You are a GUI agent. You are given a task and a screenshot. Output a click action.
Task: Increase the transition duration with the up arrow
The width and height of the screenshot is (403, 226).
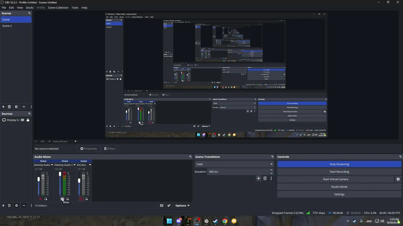click(271, 170)
